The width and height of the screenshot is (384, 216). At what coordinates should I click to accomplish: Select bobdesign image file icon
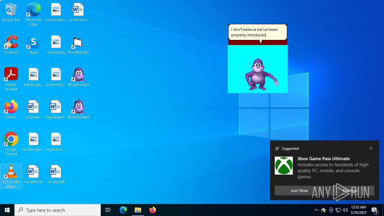tap(33, 77)
